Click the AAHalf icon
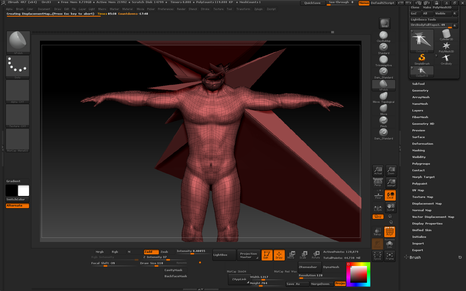The width and height of the screenshot is (466, 291). [391, 183]
